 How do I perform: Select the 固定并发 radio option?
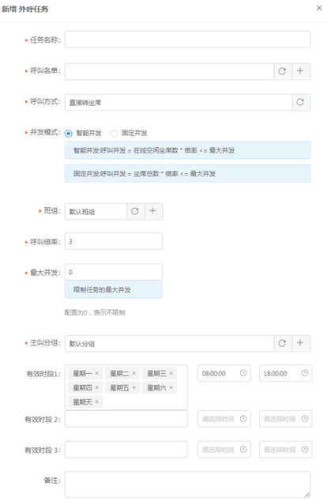tap(114, 133)
